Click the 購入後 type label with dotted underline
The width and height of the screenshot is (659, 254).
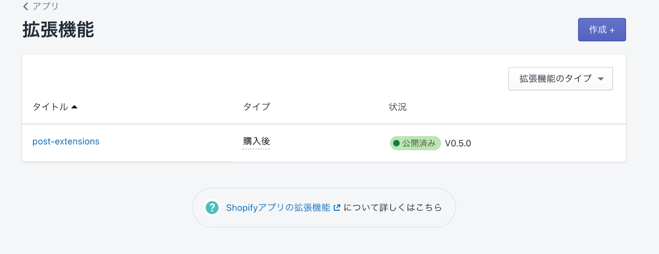257,141
